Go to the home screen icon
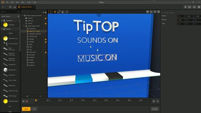The image size is (201, 113). click(10, 7)
